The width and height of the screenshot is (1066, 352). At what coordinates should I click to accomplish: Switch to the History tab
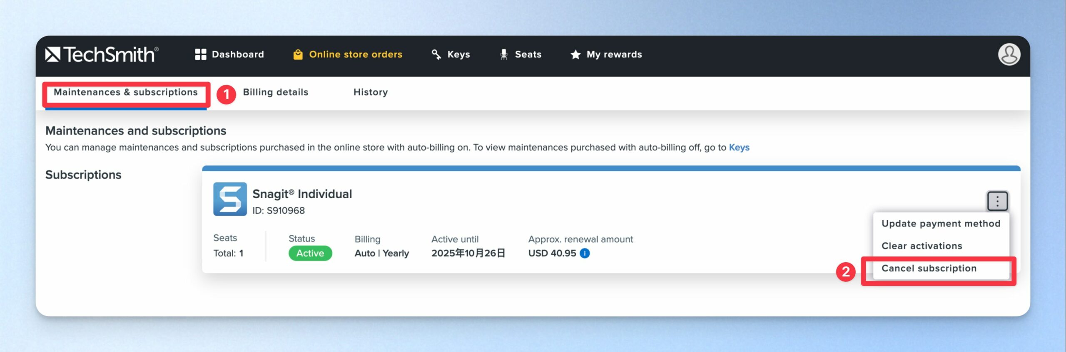tap(371, 92)
